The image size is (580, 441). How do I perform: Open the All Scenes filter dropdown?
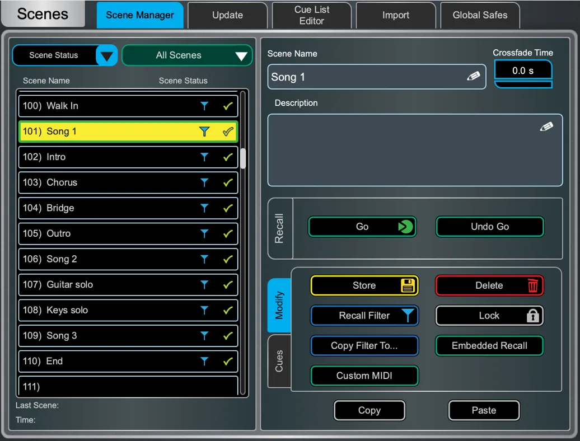pyautogui.click(x=187, y=55)
